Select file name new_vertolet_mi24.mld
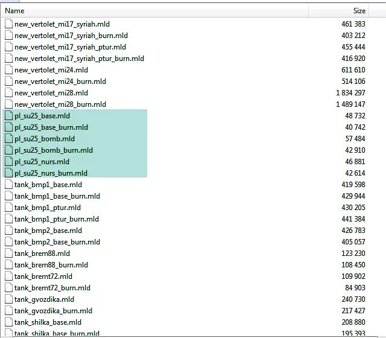The image size is (386, 338). point(51,70)
